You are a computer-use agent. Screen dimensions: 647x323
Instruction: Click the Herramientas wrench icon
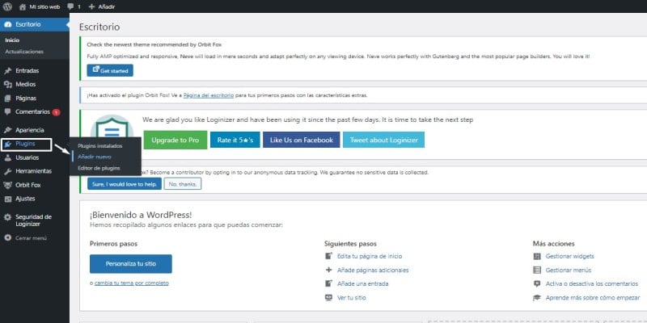click(7, 171)
